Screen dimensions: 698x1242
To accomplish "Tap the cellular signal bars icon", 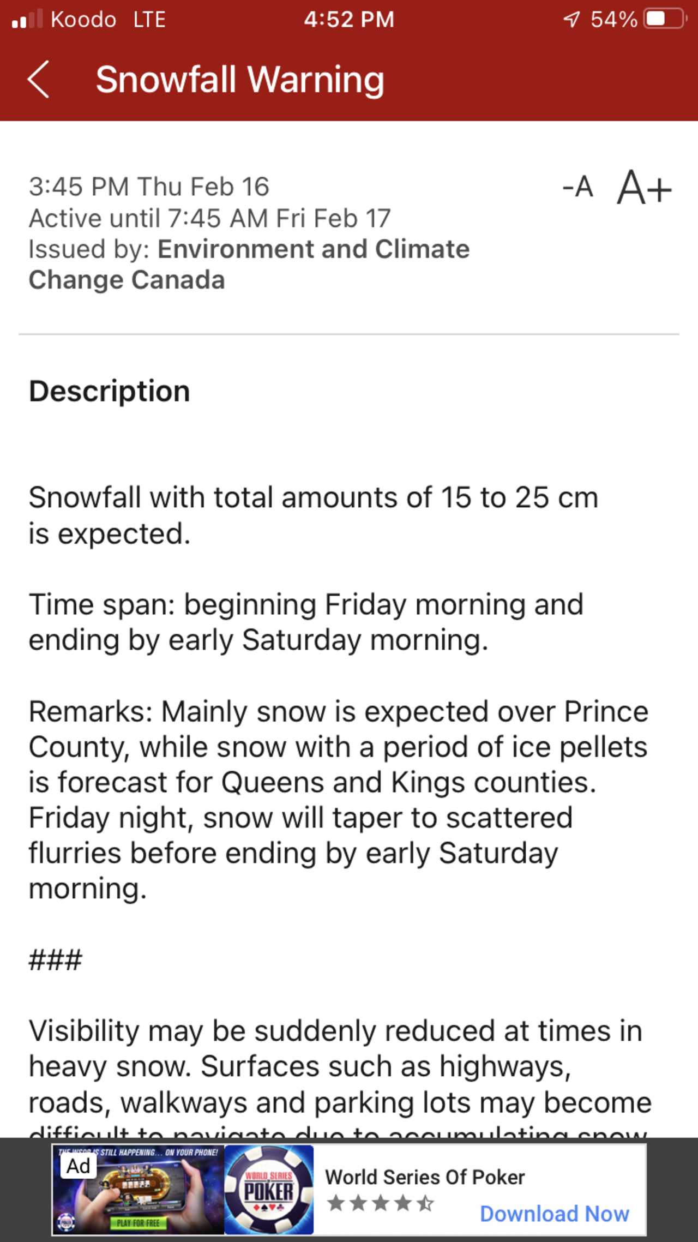I will tap(27, 19).
